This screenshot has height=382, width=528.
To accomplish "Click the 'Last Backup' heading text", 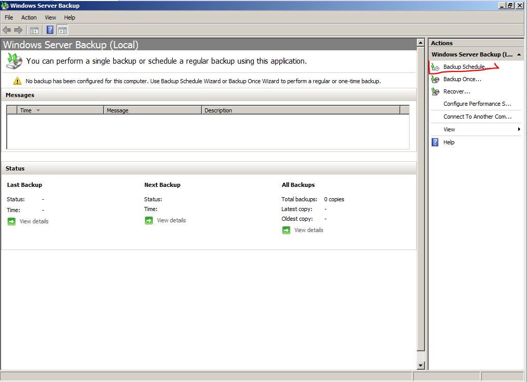I will coord(25,185).
